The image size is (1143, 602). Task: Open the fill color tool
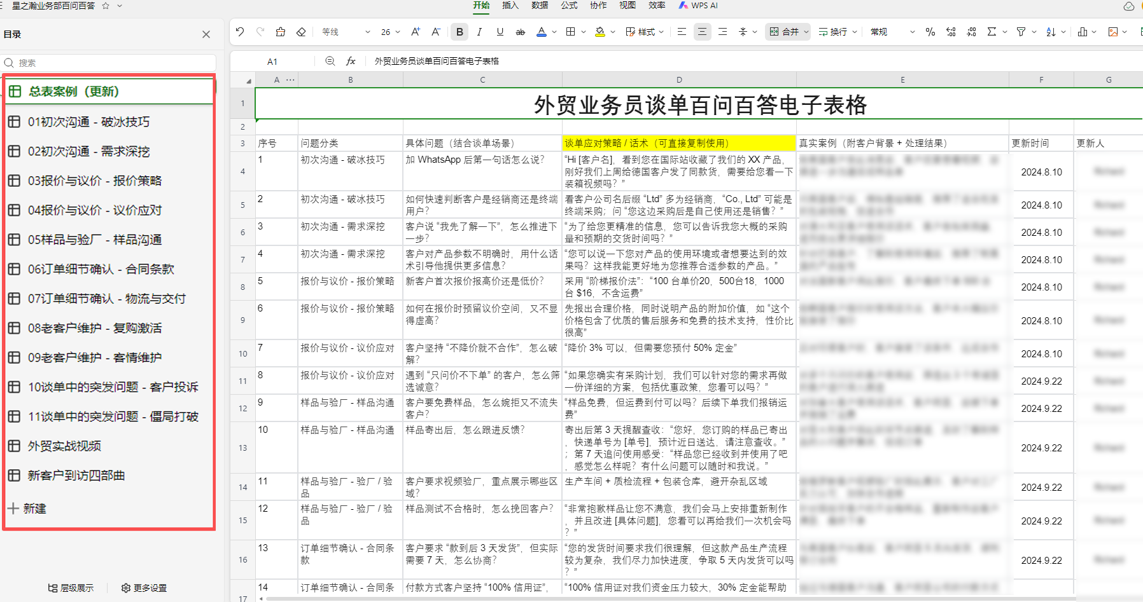601,31
